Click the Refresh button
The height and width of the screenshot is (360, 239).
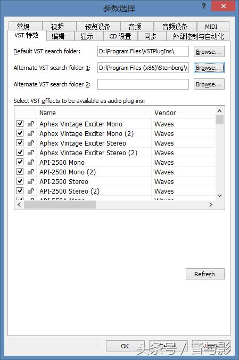point(205,274)
